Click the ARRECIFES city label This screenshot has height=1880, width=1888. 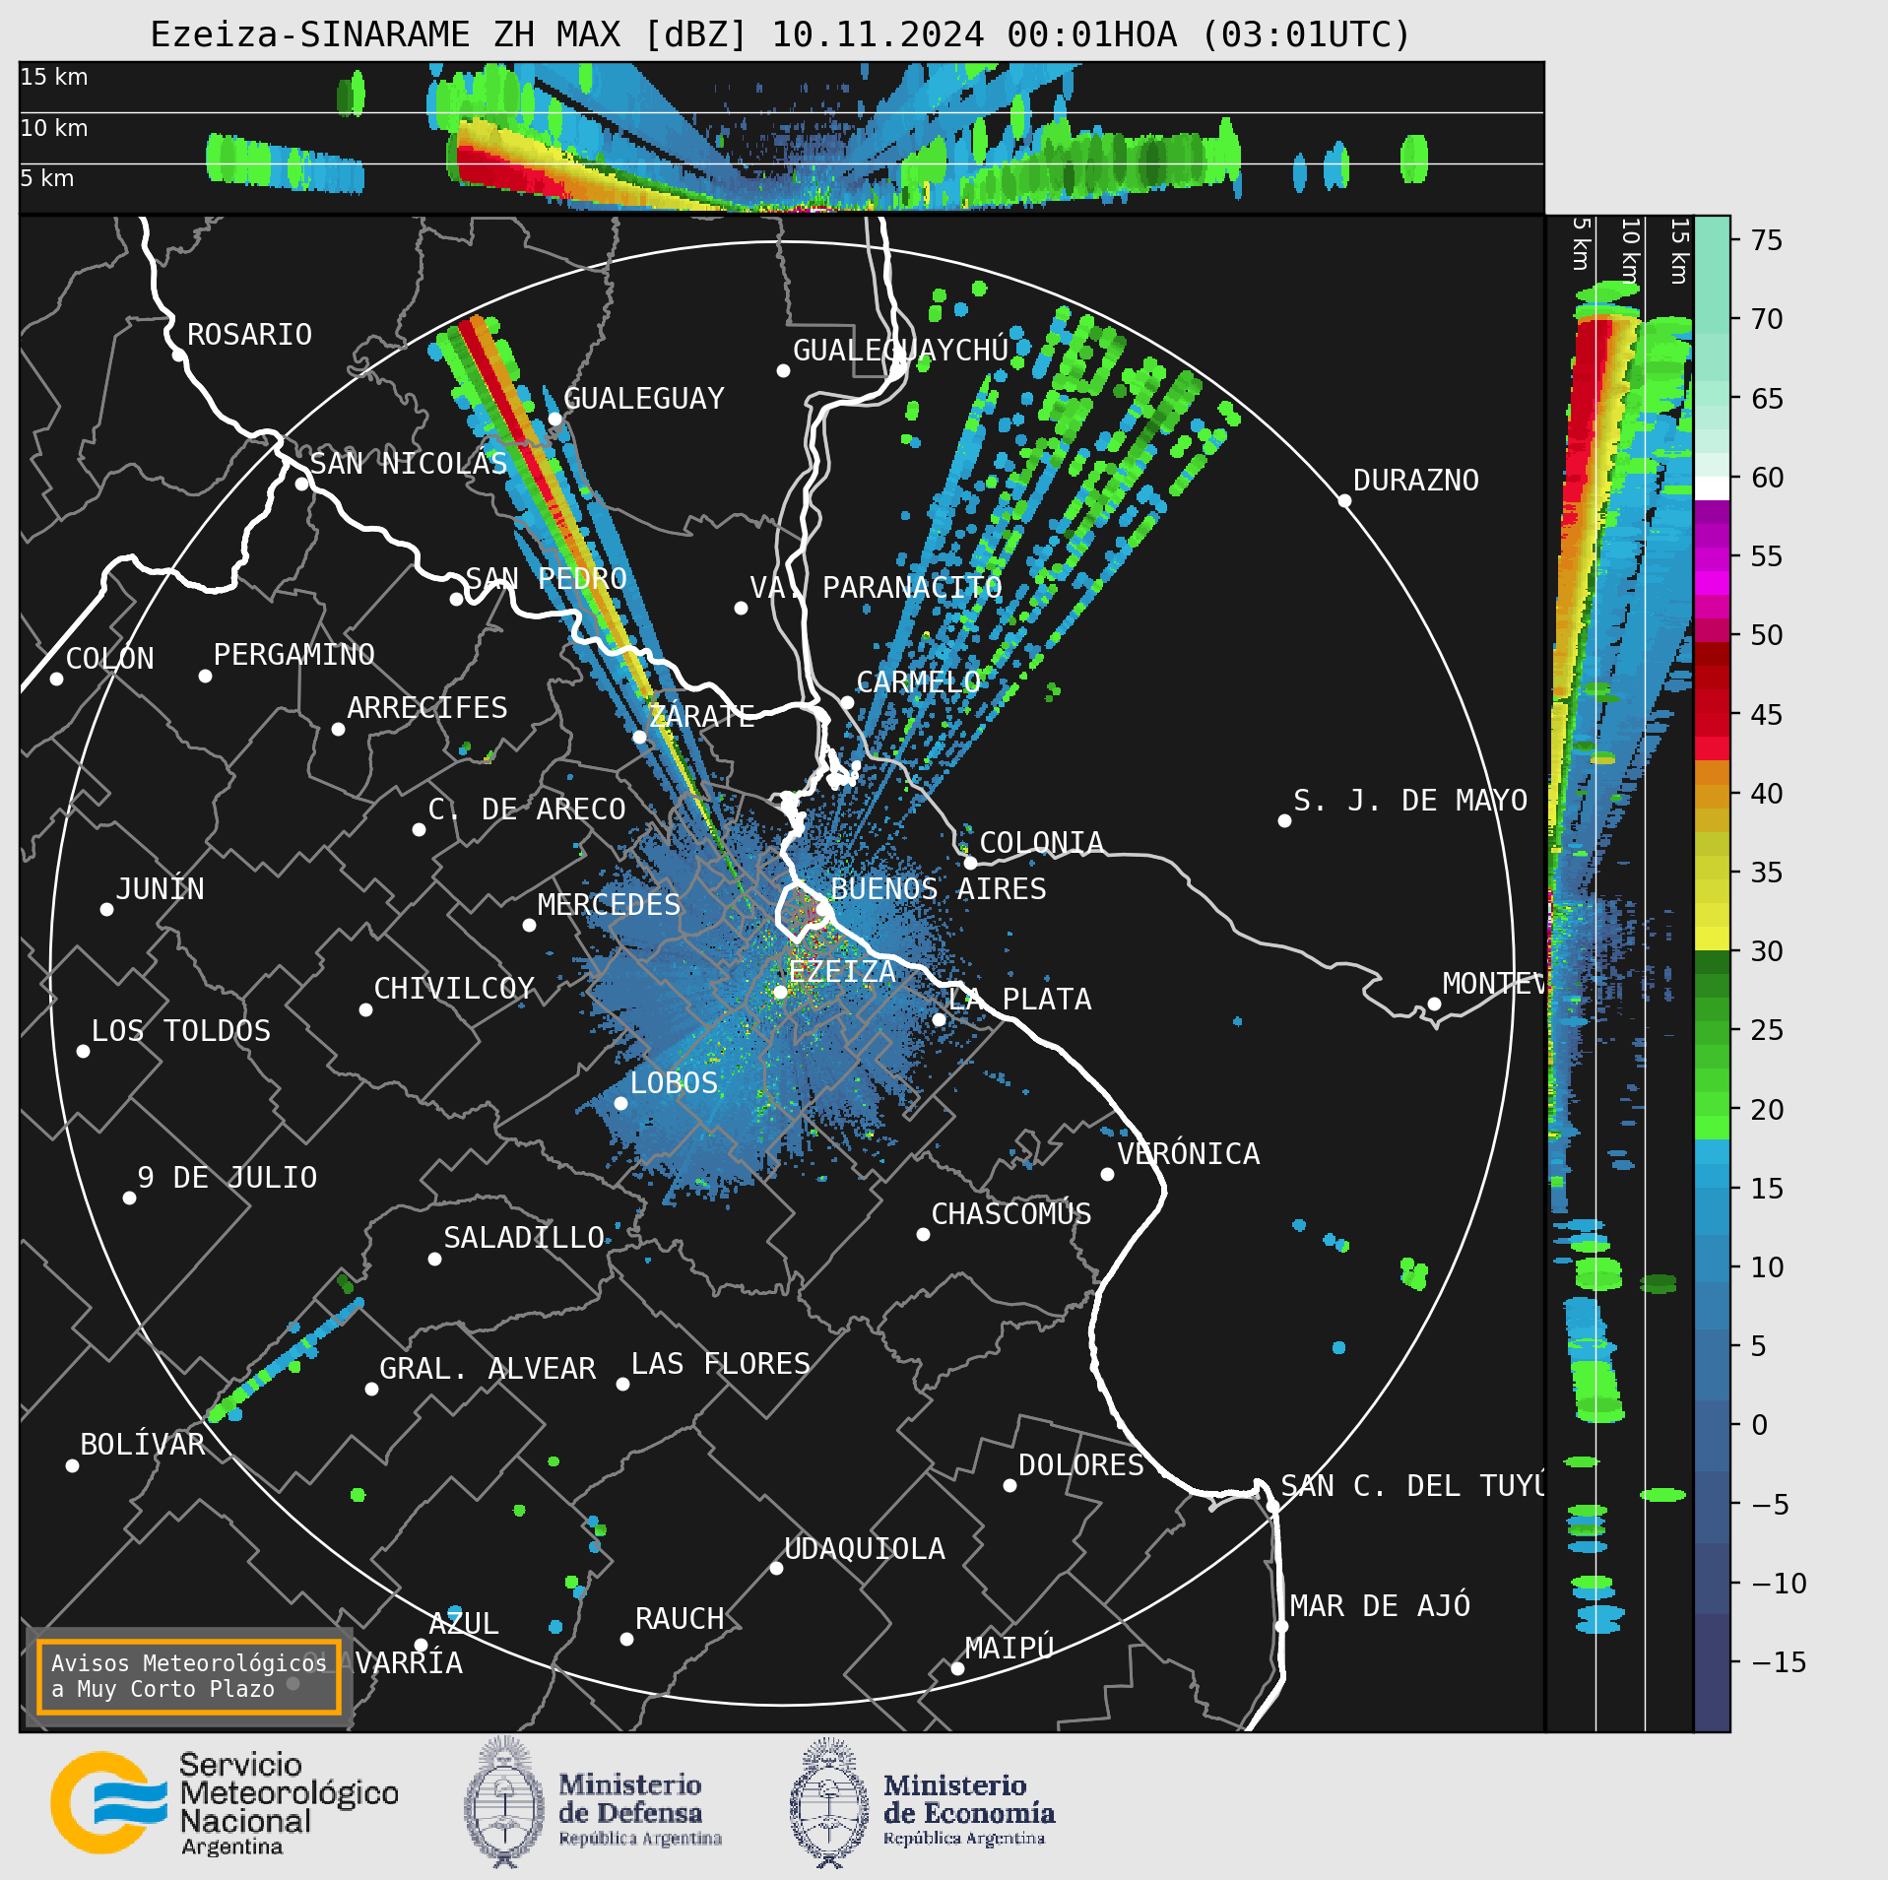[x=427, y=708]
